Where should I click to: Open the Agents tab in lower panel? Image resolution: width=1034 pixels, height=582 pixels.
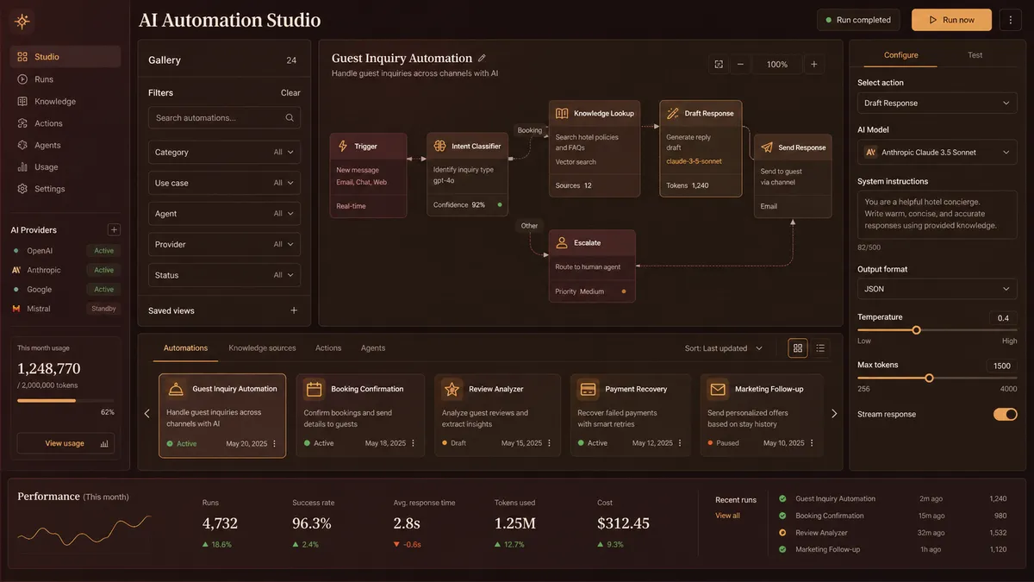coord(373,348)
